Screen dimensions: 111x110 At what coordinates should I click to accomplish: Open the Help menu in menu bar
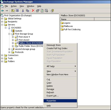(x=39, y=6)
